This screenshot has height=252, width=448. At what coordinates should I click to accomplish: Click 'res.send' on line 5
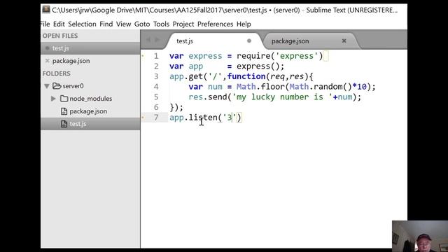[208, 97]
